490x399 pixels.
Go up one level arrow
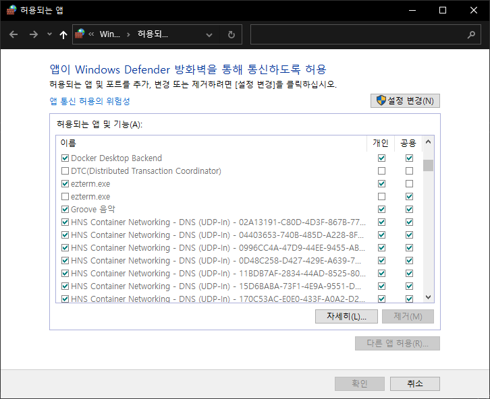(63, 34)
